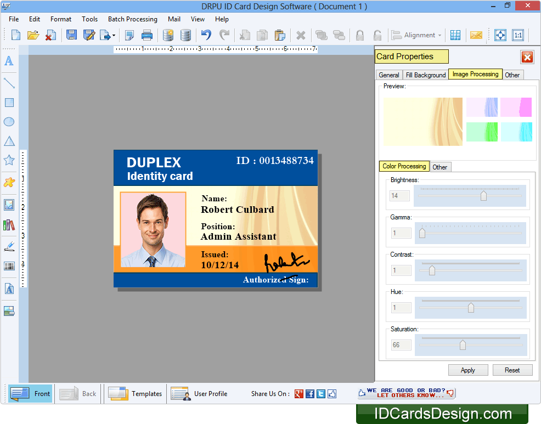Click the Apply button

pyautogui.click(x=468, y=370)
